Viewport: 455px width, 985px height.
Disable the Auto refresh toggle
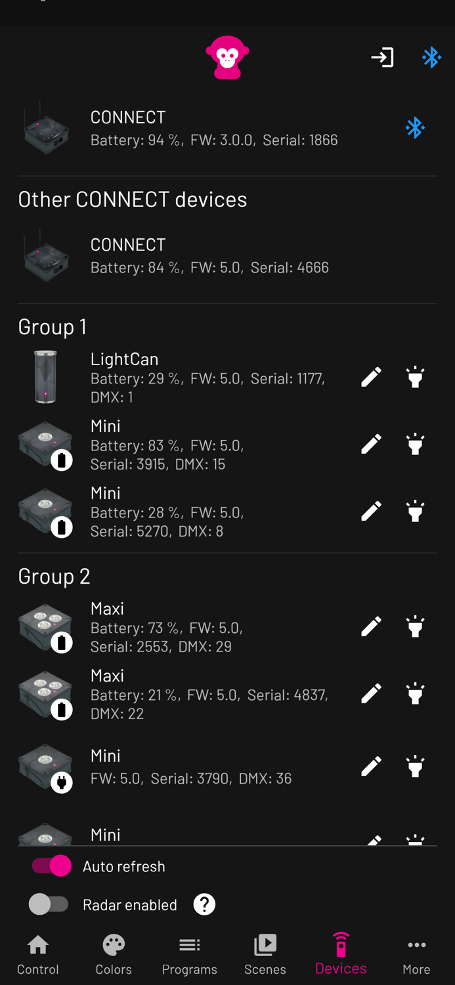[x=51, y=866]
